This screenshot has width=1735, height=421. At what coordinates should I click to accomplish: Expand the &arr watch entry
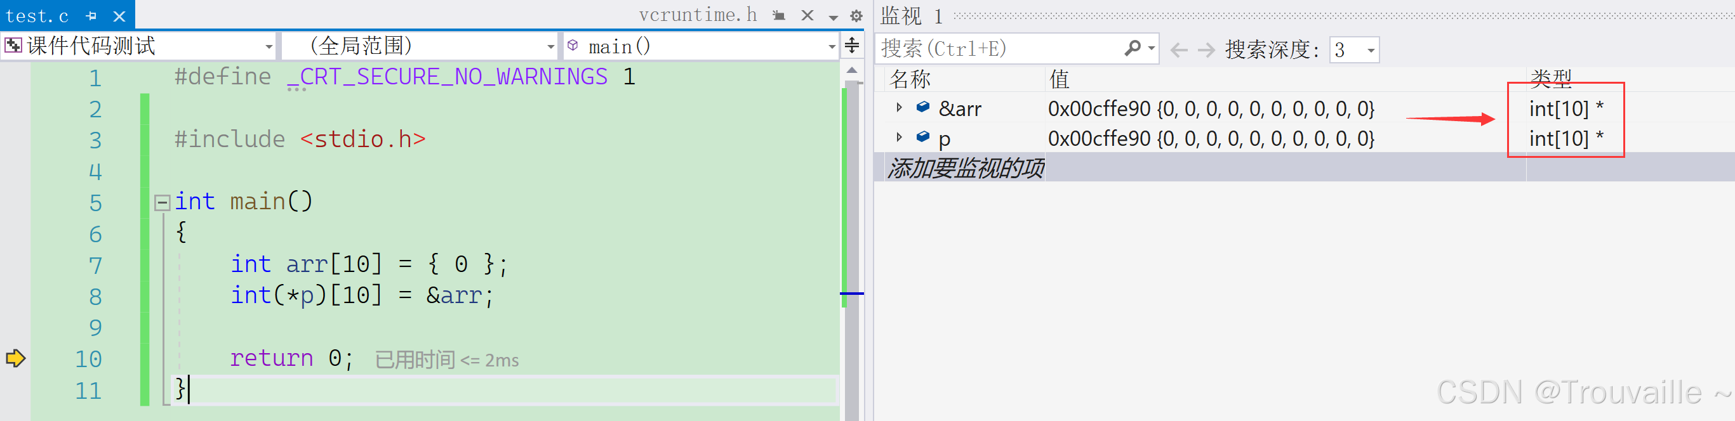coord(899,108)
